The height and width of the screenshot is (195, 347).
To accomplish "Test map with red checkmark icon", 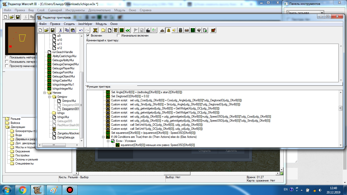I will click(x=213, y=30).
